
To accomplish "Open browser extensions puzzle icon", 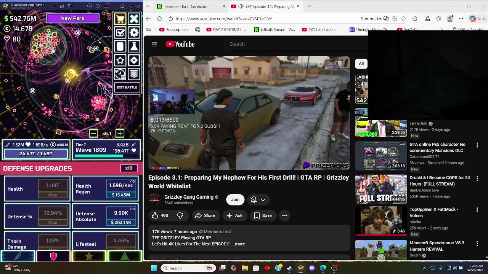I will coord(415,19).
